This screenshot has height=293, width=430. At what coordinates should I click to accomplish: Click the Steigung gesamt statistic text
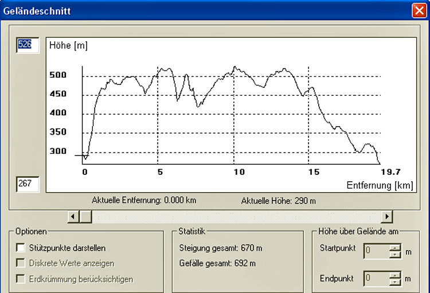coord(221,248)
